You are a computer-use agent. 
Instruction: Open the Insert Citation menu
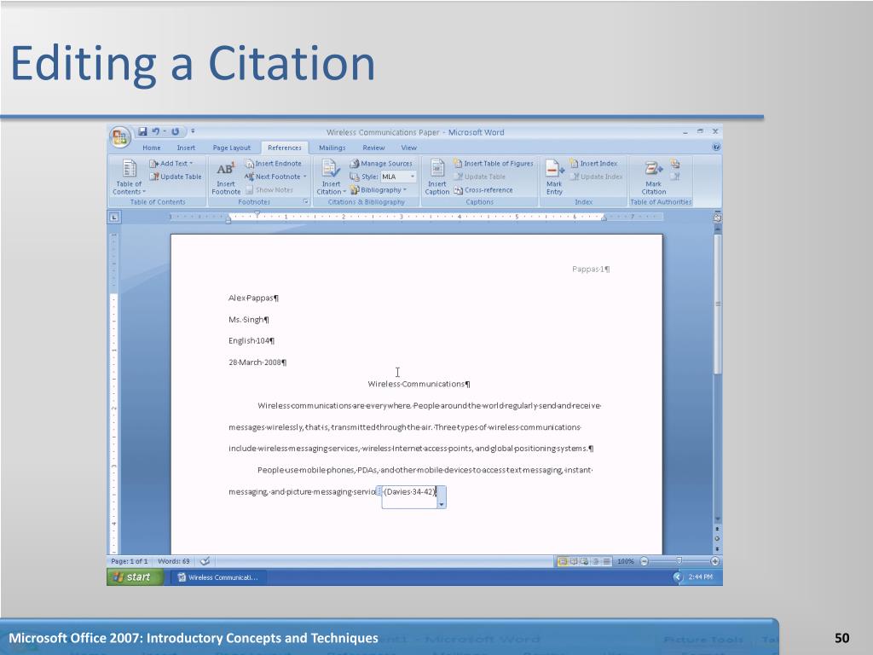click(331, 177)
